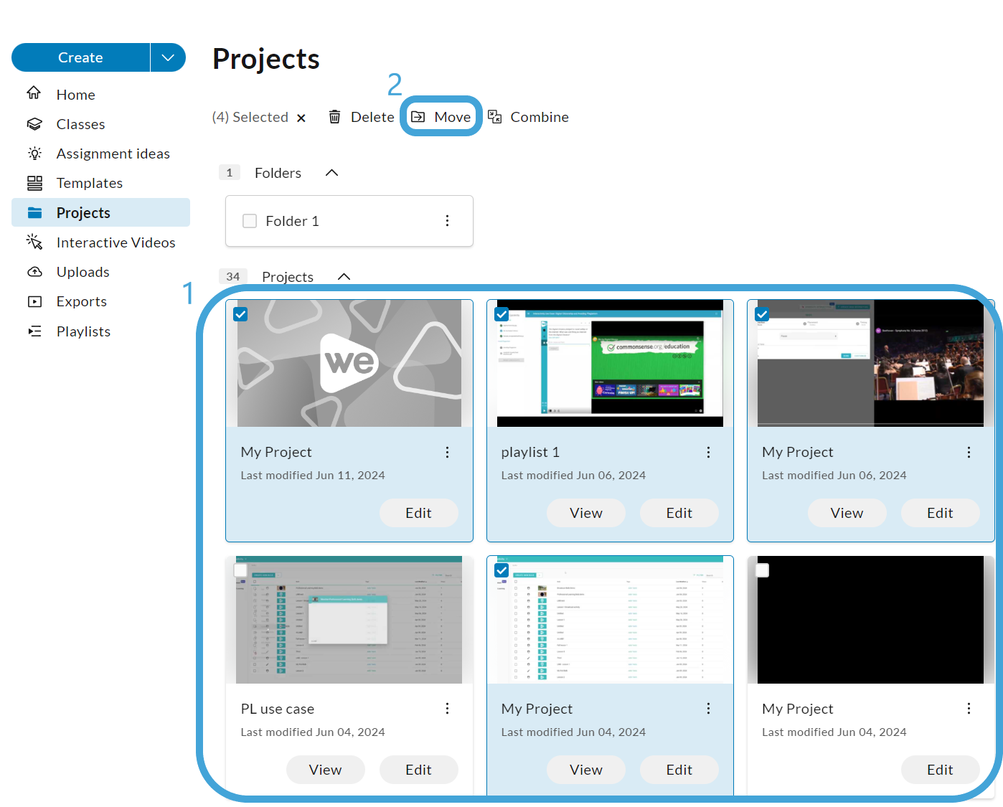This screenshot has width=1003, height=807.
Task: Open PL use case options menu
Action: pos(447,709)
